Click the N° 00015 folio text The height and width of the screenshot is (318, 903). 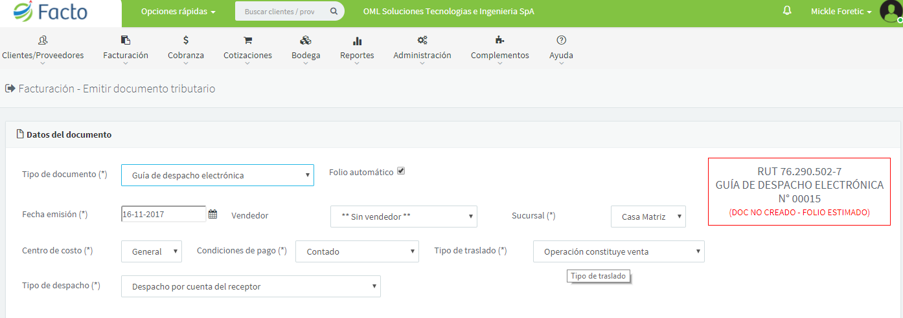(x=799, y=198)
